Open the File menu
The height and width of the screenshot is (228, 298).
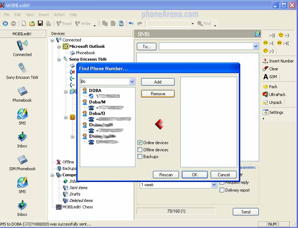click(x=6, y=15)
